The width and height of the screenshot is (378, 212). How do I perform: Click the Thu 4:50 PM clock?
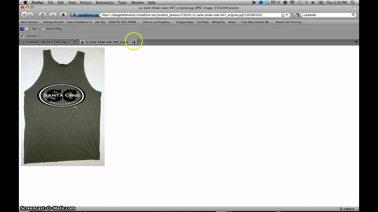coord(337,2)
